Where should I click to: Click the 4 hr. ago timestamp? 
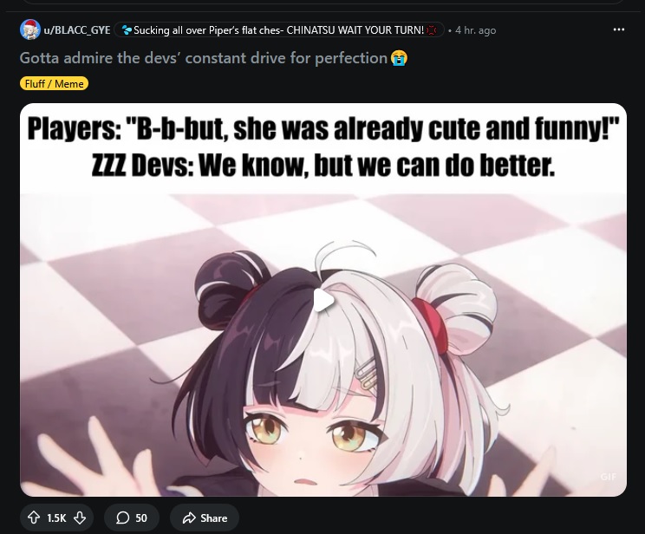pyautogui.click(x=475, y=30)
